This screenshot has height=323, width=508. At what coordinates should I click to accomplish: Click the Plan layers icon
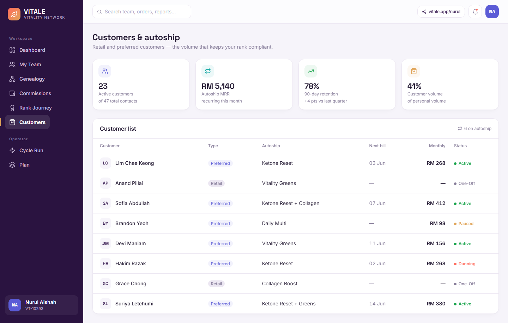[x=12, y=165]
